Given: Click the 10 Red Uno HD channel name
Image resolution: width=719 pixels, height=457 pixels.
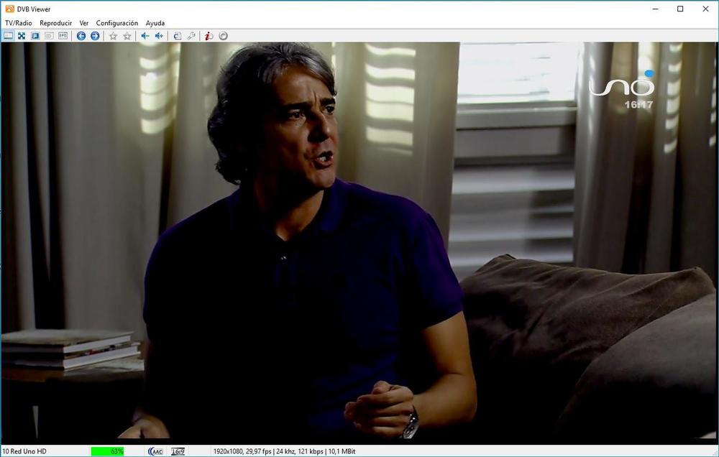Looking at the screenshot, I should [24, 451].
